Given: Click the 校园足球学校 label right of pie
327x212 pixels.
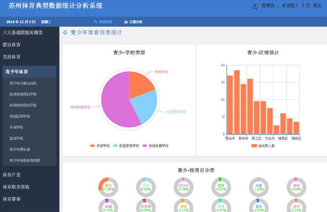Looking at the screenshot, I should (x=176, y=112).
